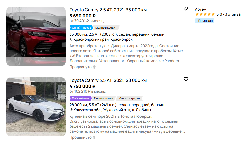Click Онлайн-показ badge on second listing
Screen dimensions: 251x143
point(104,98)
